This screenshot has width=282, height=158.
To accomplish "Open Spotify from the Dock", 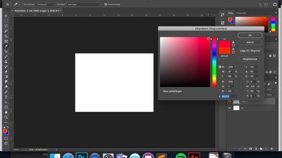I will (x=181, y=155).
